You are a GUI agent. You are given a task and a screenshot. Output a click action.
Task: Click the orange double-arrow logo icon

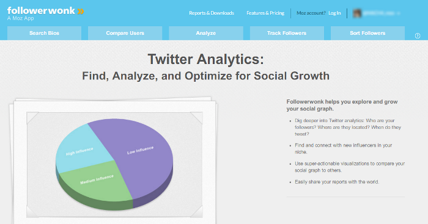pyautogui.click(x=81, y=12)
